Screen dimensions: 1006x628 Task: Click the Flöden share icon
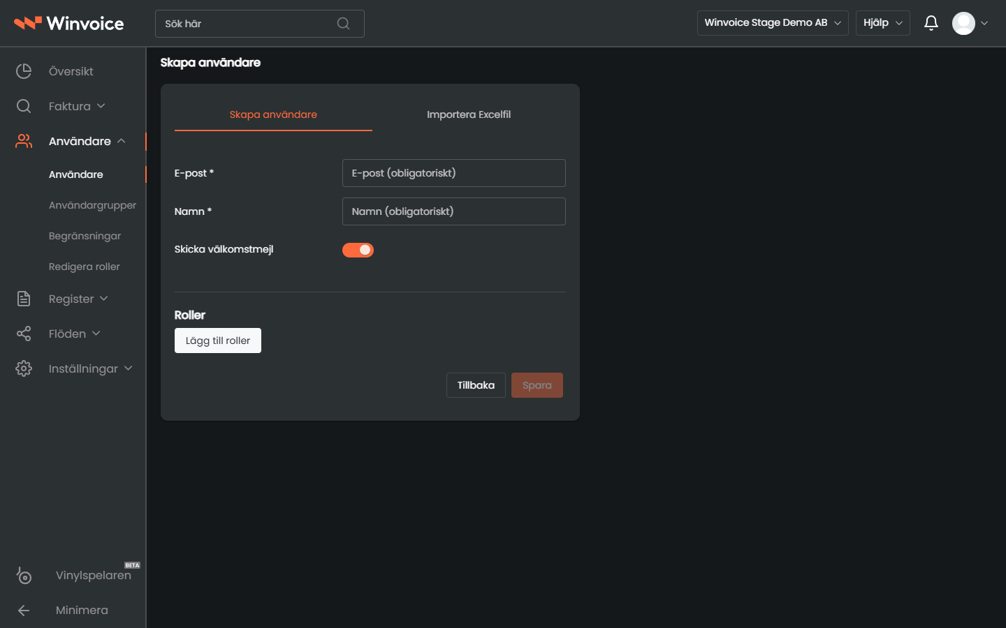(24, 334)
